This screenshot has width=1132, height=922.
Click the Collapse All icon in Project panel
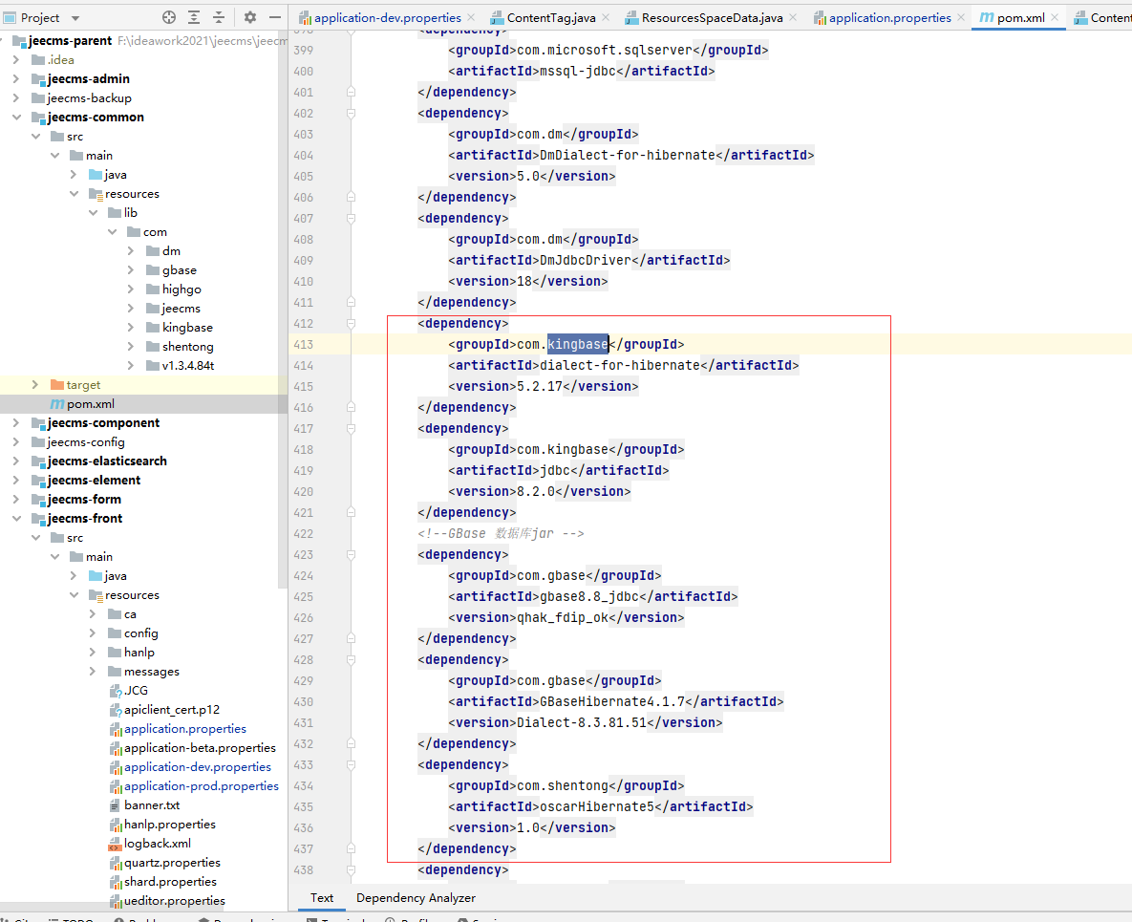pos(219,17)
